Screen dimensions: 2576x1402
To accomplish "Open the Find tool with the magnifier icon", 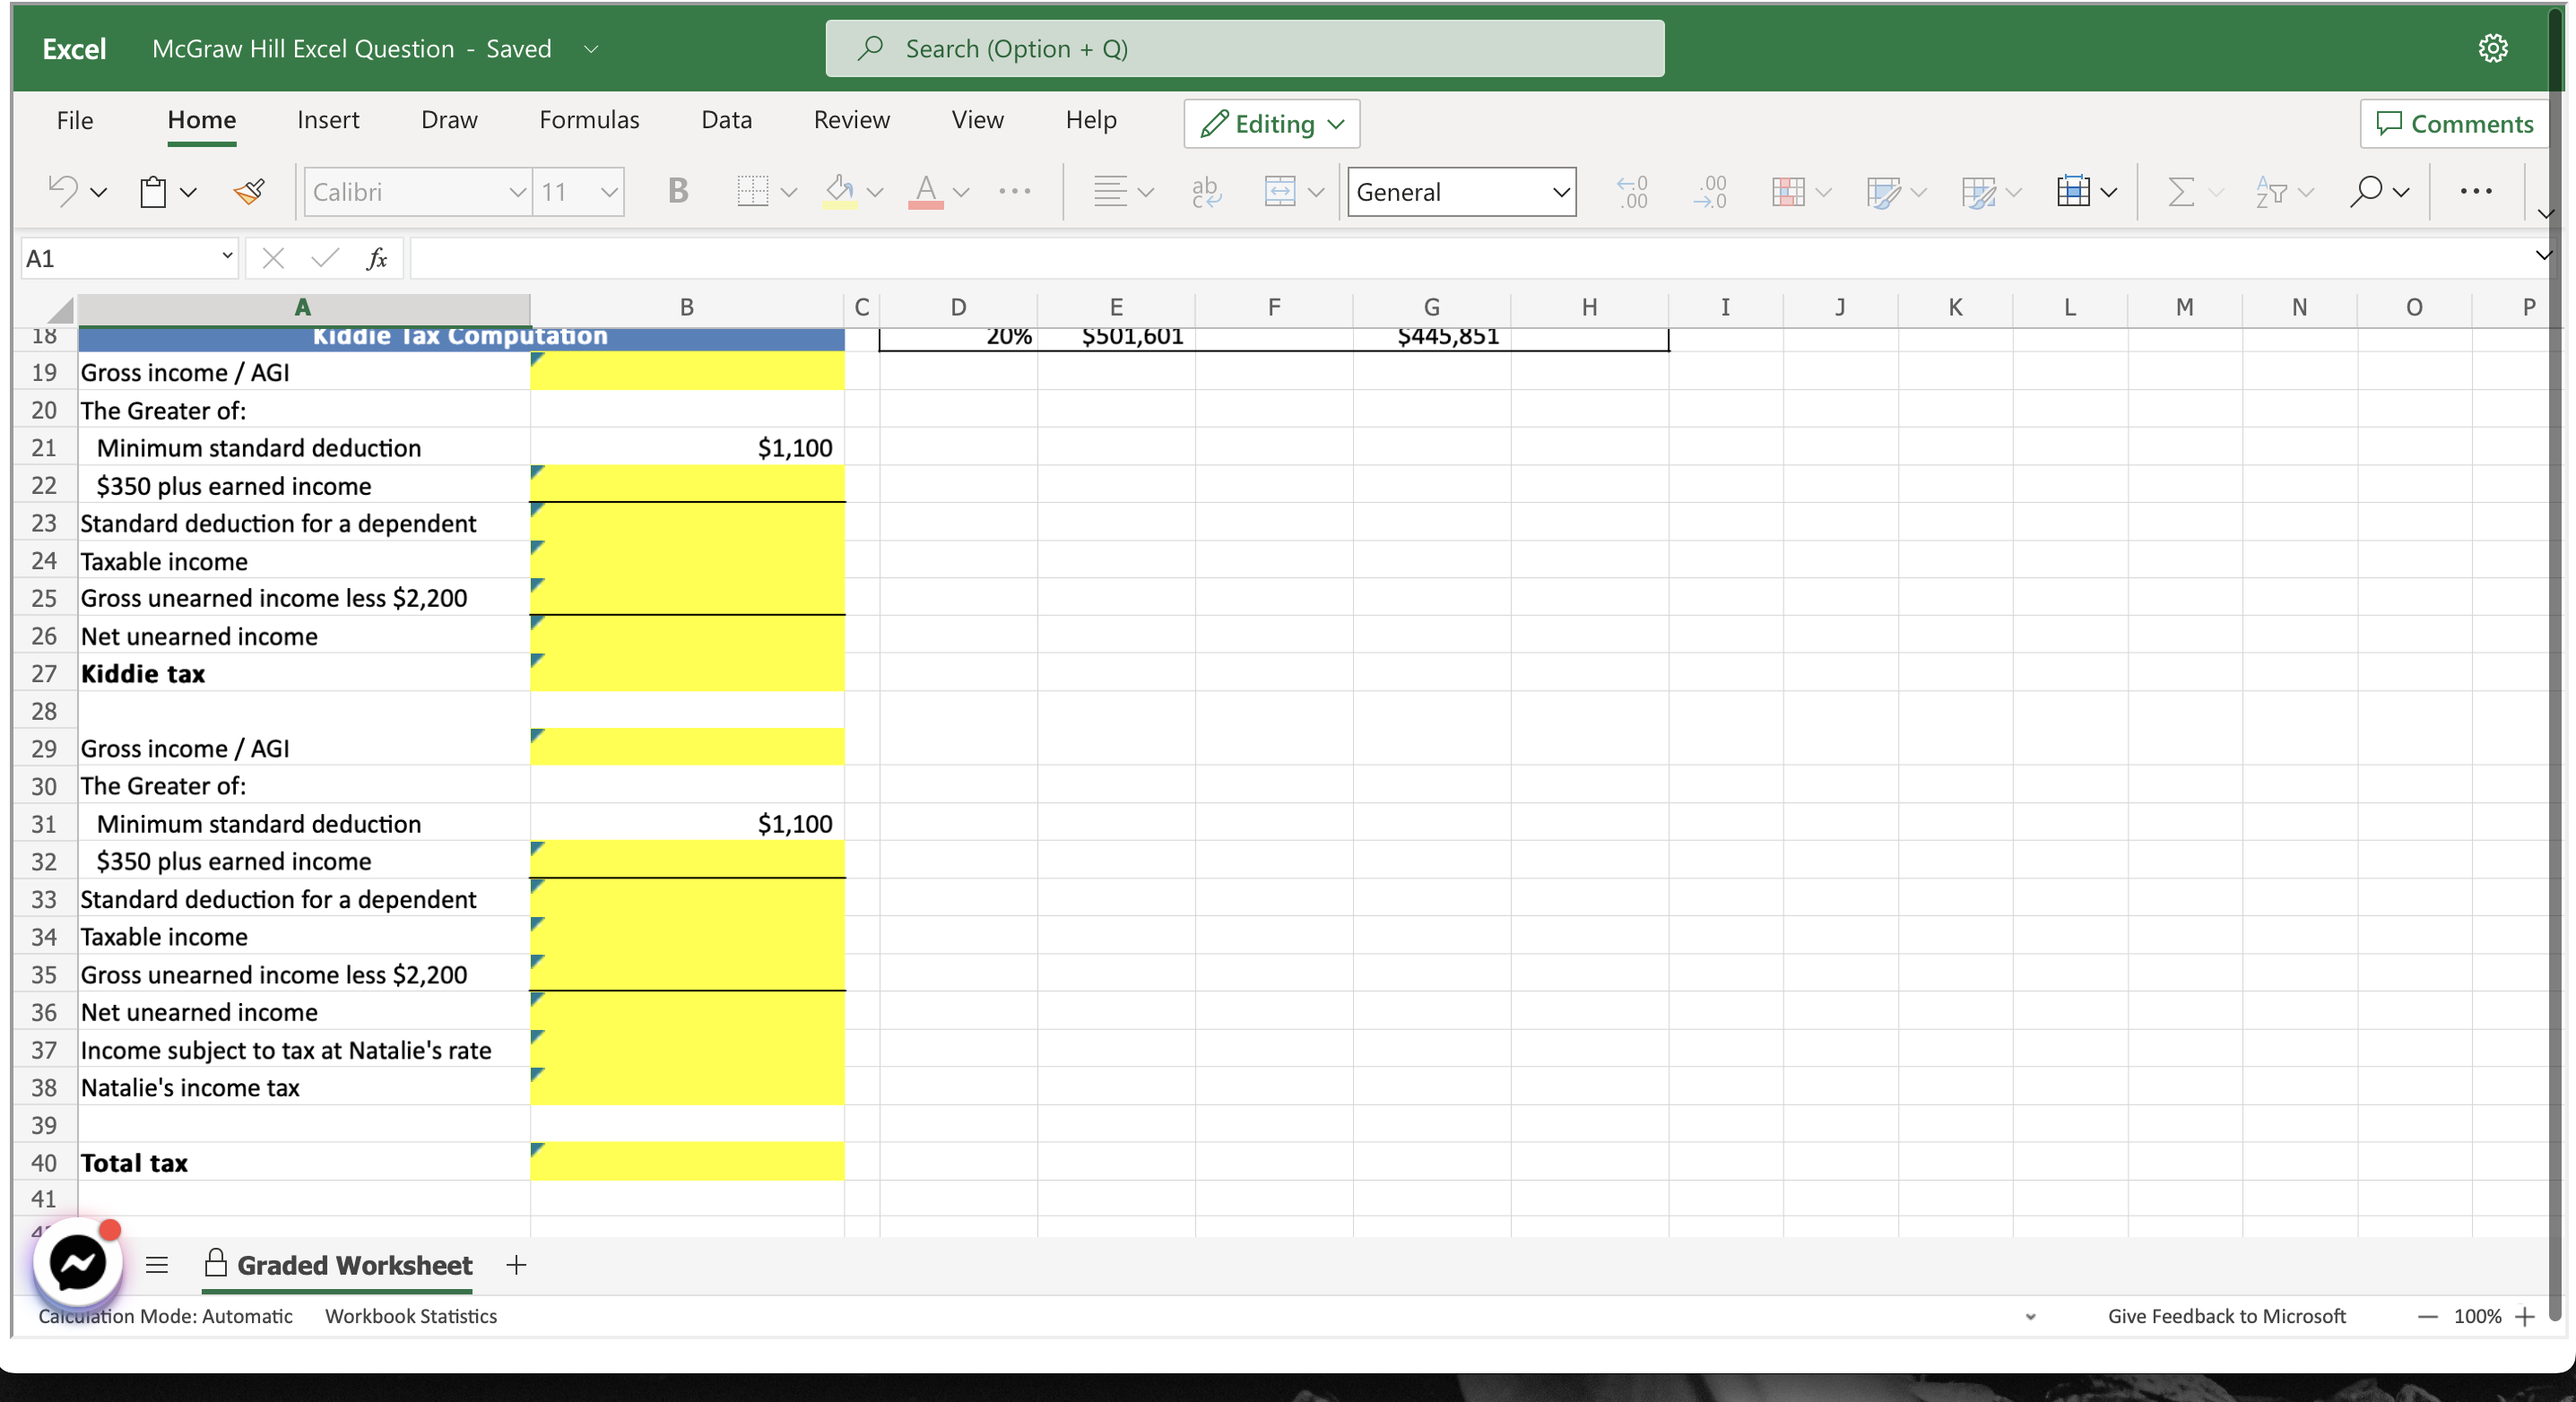I will click(x=2368, y=191).
